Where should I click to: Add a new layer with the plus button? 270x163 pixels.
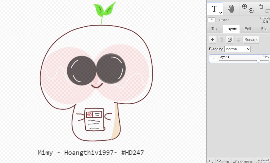tap(213, 40)
